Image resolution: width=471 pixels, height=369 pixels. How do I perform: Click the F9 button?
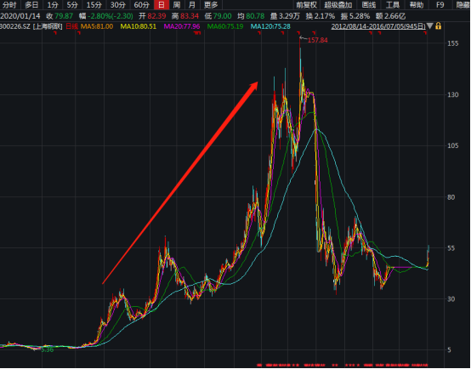point(440,5)
